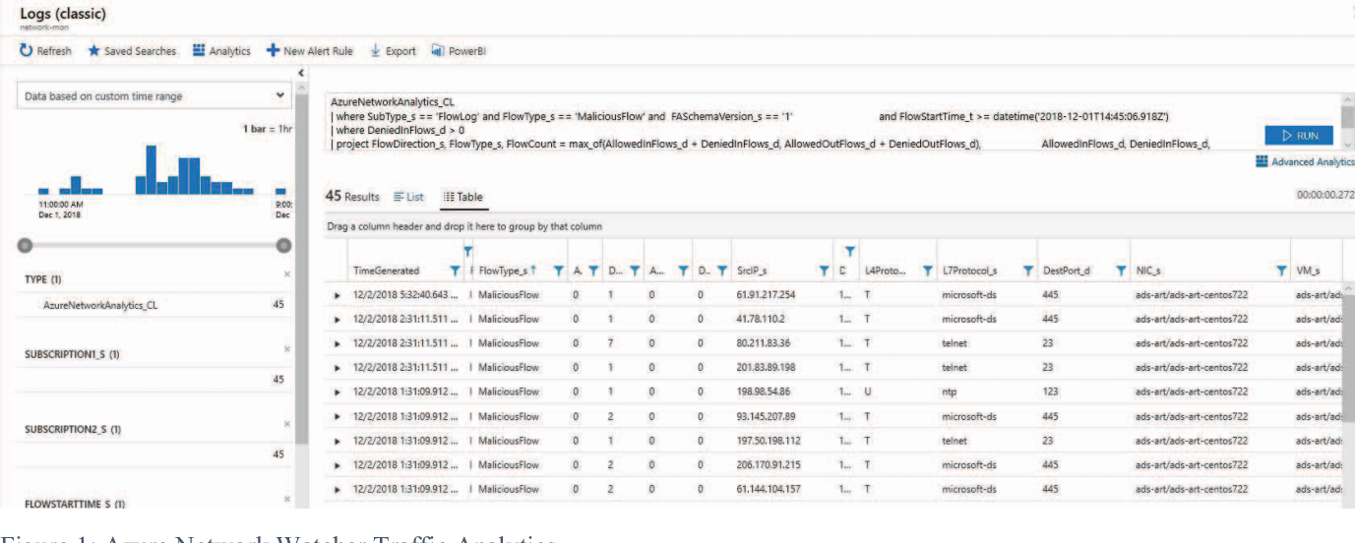
Task: Open Advanced Analytics link
Action: pyautogui.click(x=1306, y=162)
